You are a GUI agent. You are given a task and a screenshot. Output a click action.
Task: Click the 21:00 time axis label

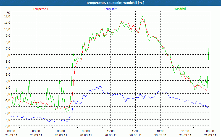(x=185, y=131)
